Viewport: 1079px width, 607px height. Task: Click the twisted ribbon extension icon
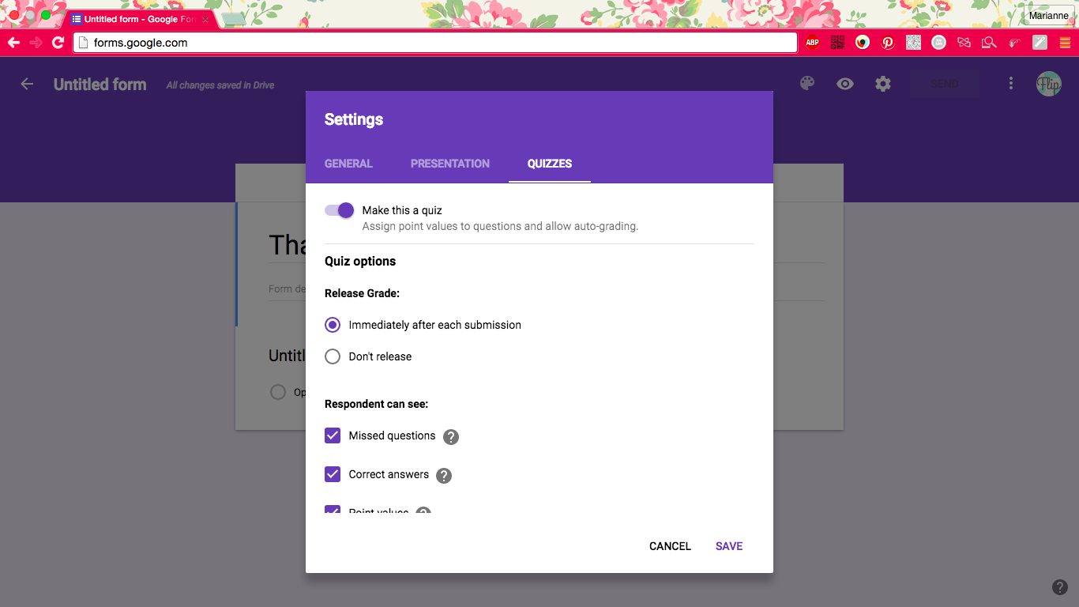[964, 43]
